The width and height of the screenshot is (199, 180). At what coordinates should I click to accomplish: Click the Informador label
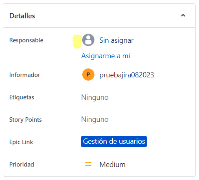pyautogui.click(x=25, y=75)
